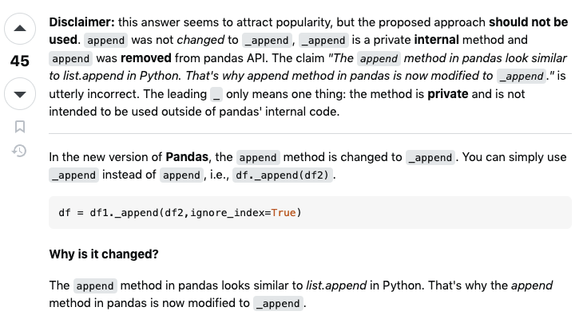Click the orange True keyword in code

[284, 213]
